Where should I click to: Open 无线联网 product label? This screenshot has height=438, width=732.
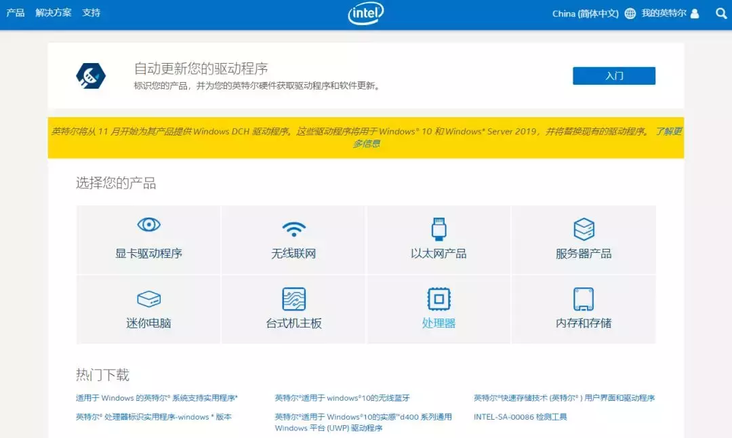tap(293, 254)
